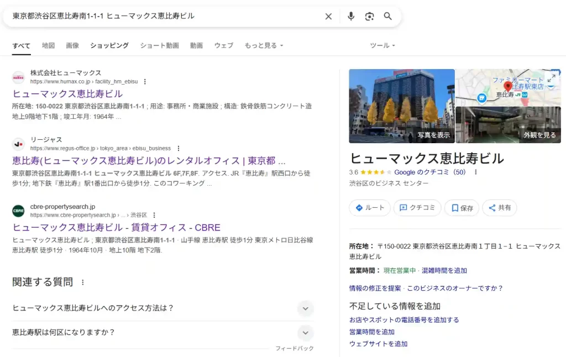Image resolution: width=566 pixels, height=357 pixels.
Task: Expand the question about アクセス方法
Action: (x=305, y=309)
